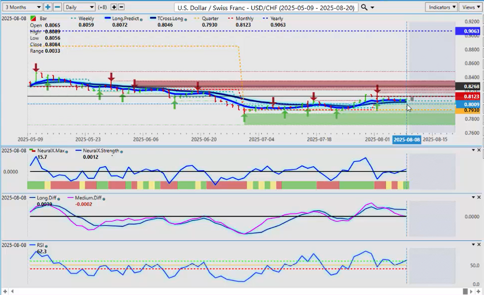484x295 pixels.
Task: Click the blue plus zoom-in button
Action: tap(48, 7)
